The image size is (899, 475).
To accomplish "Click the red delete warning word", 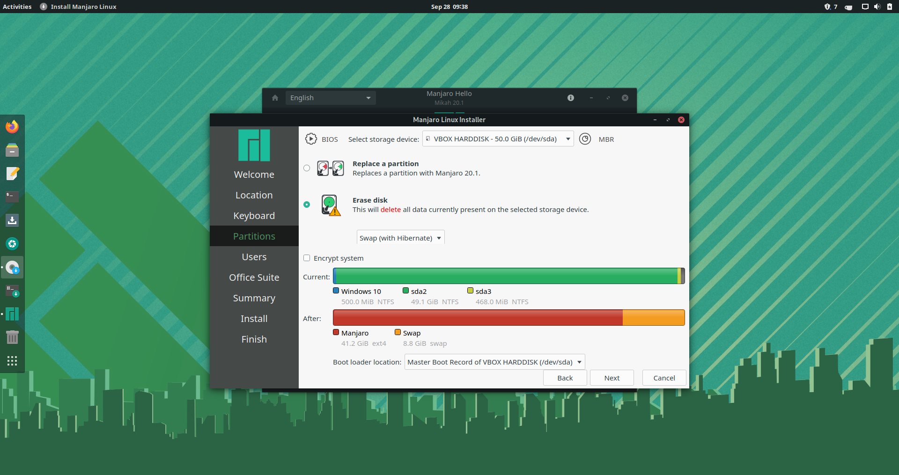I will [x=391, y=210].
